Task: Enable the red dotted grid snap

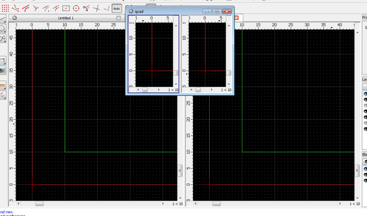Action: pos(5,9)
